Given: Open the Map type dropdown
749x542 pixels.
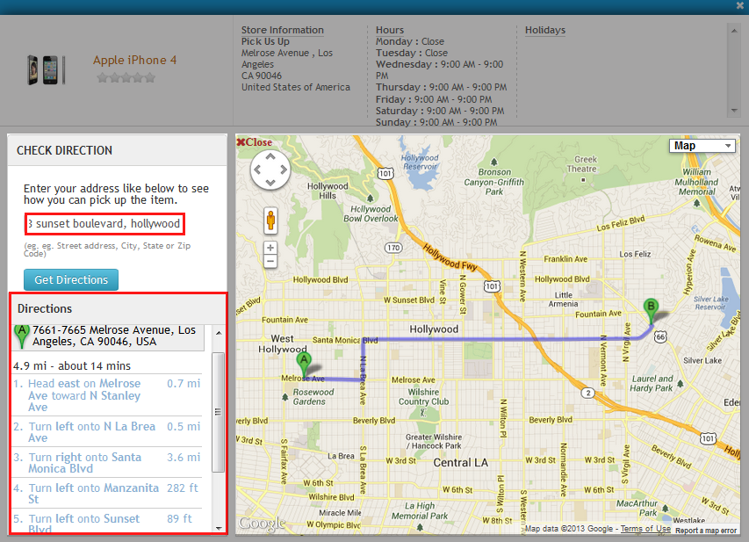Looking at the screenshot, I should pos(702,146).
